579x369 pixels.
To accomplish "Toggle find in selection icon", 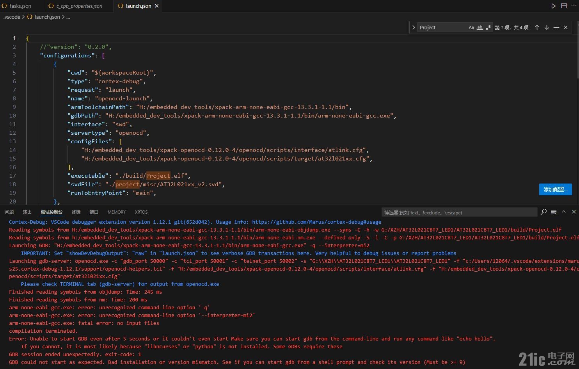I will click(556, 27).
